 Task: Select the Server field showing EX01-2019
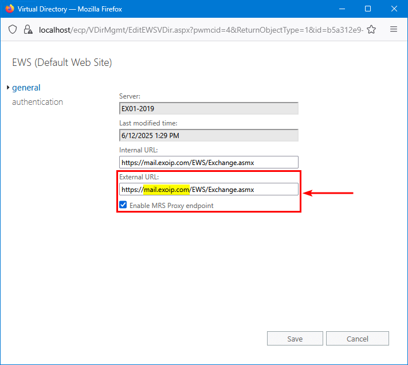pos(209,108)
